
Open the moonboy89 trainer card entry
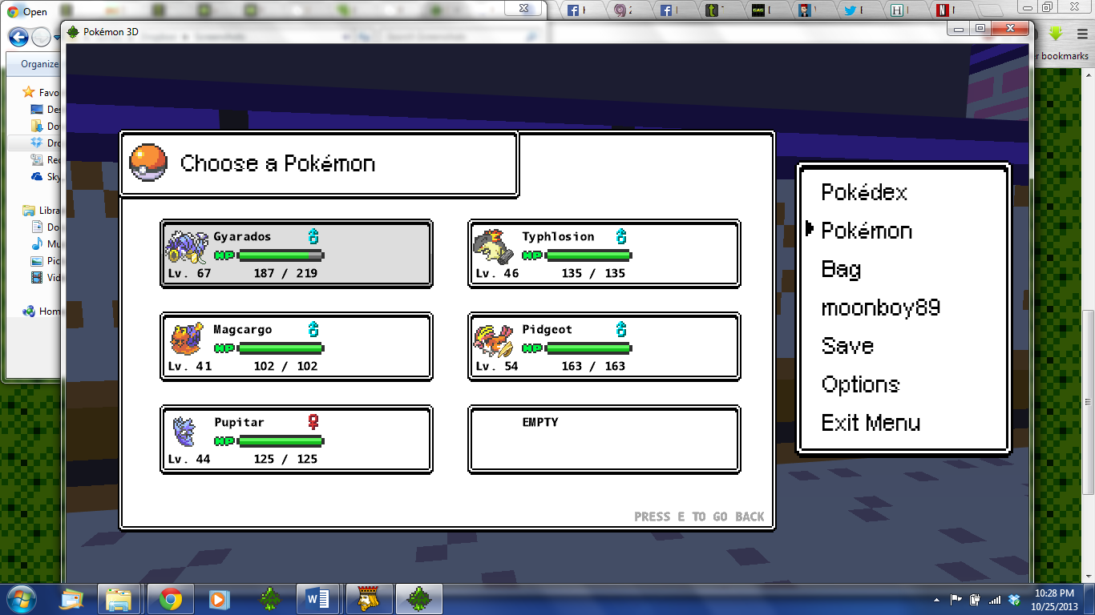pos(880,307)
